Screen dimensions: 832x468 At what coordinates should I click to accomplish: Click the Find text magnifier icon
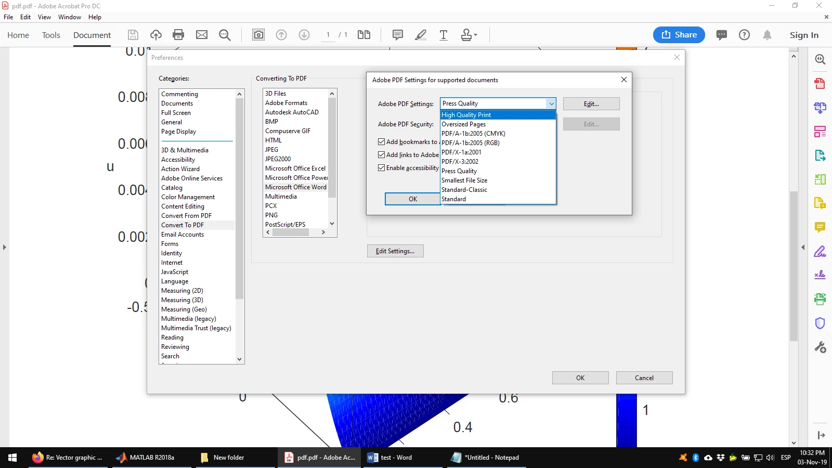pos(225,35)
